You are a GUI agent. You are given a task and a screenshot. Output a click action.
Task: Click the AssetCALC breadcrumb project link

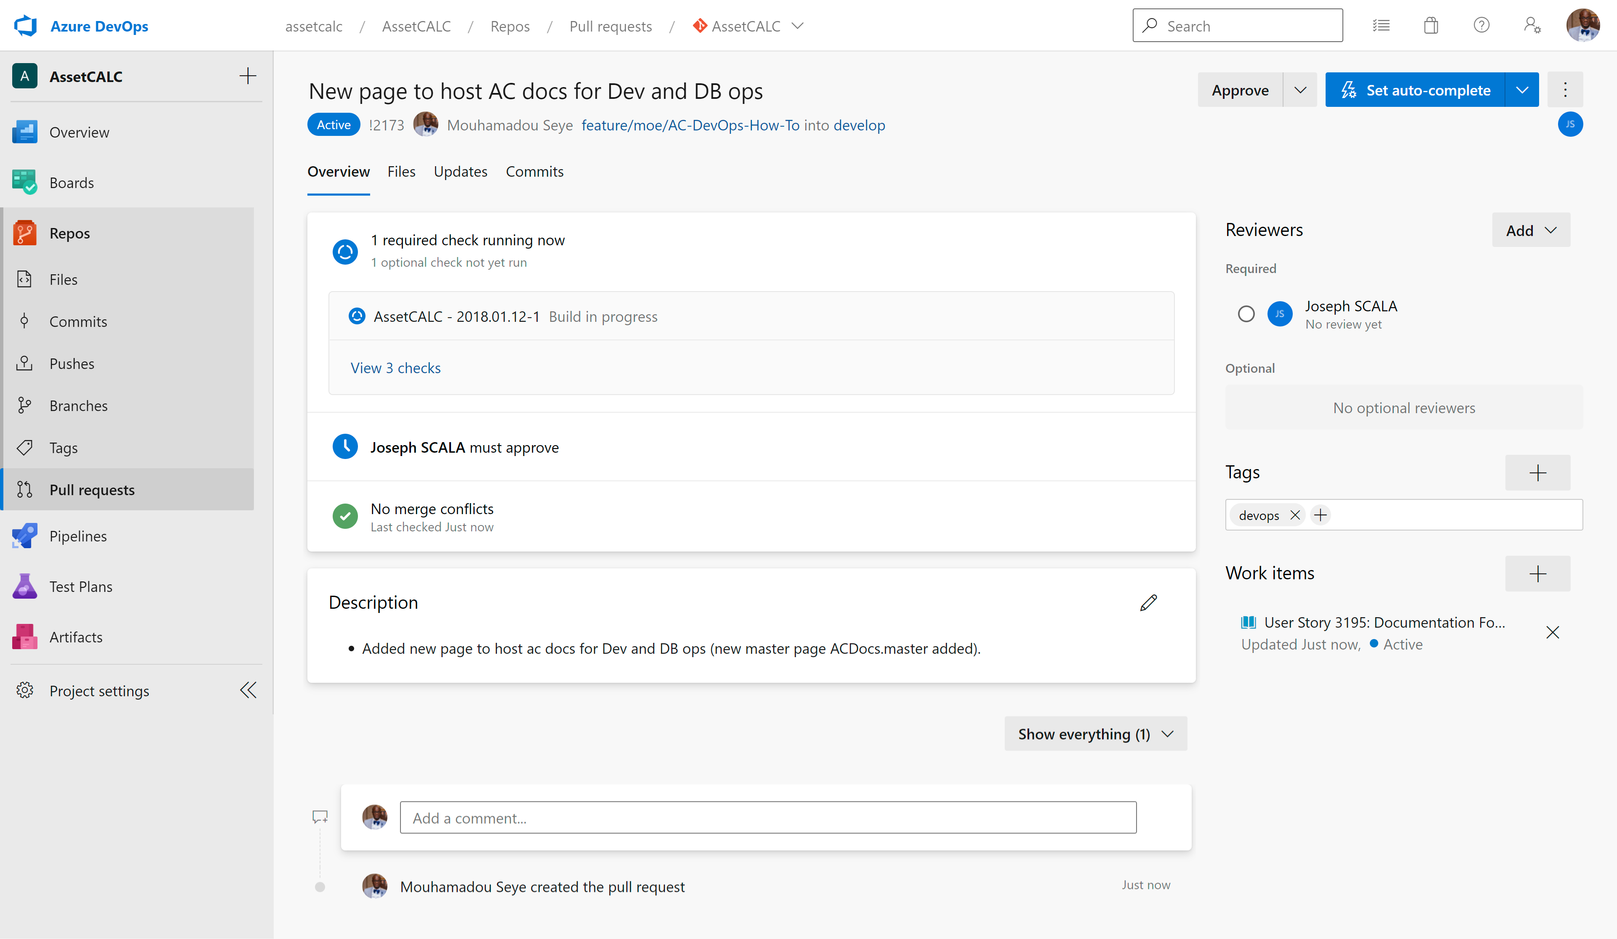coord(416,26)
